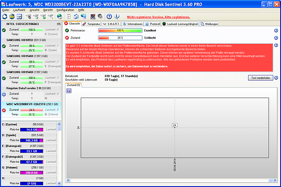Viewport: 281px width, 187px height.
Task: Click green check icon of SAMSUNG HD105SI
Action: (4, 46)
